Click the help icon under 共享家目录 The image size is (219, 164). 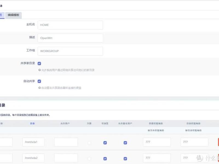coord(39,70)
